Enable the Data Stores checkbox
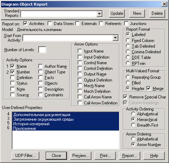 point(50,24)
